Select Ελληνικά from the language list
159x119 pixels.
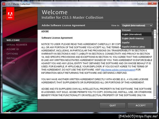(136, 30)
